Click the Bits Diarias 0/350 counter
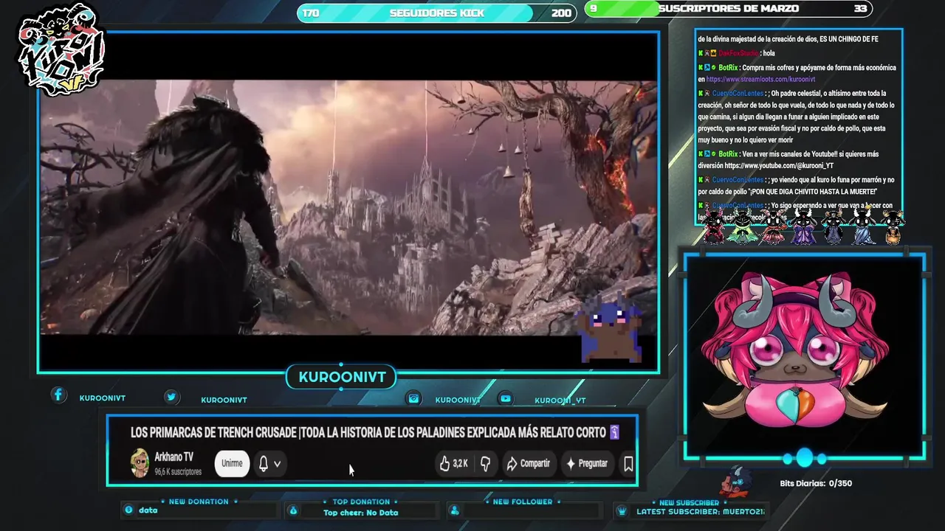This screenshot has height=531, width=945. click(x=816, y=484)
